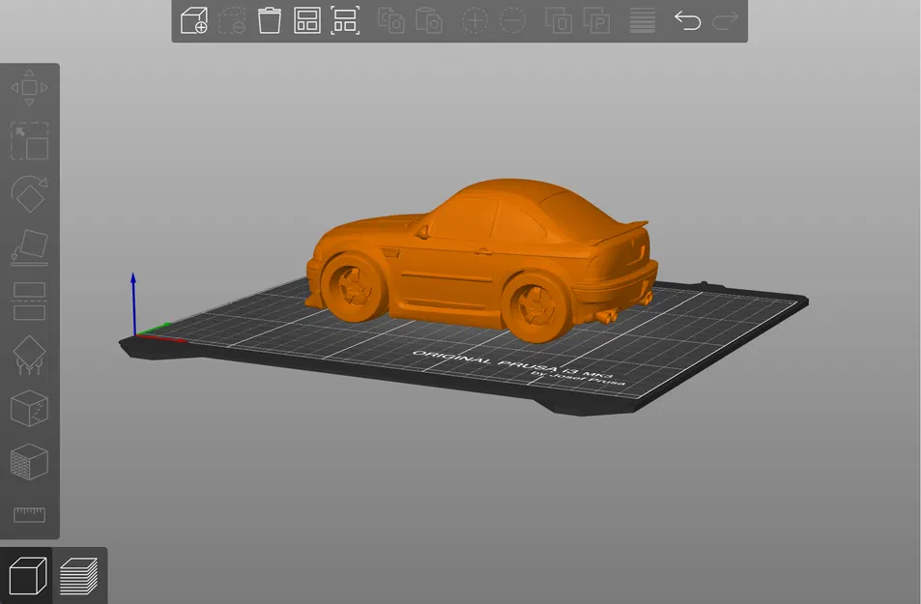Split the model to objects
Screen dimensions: 921x604
560,20
